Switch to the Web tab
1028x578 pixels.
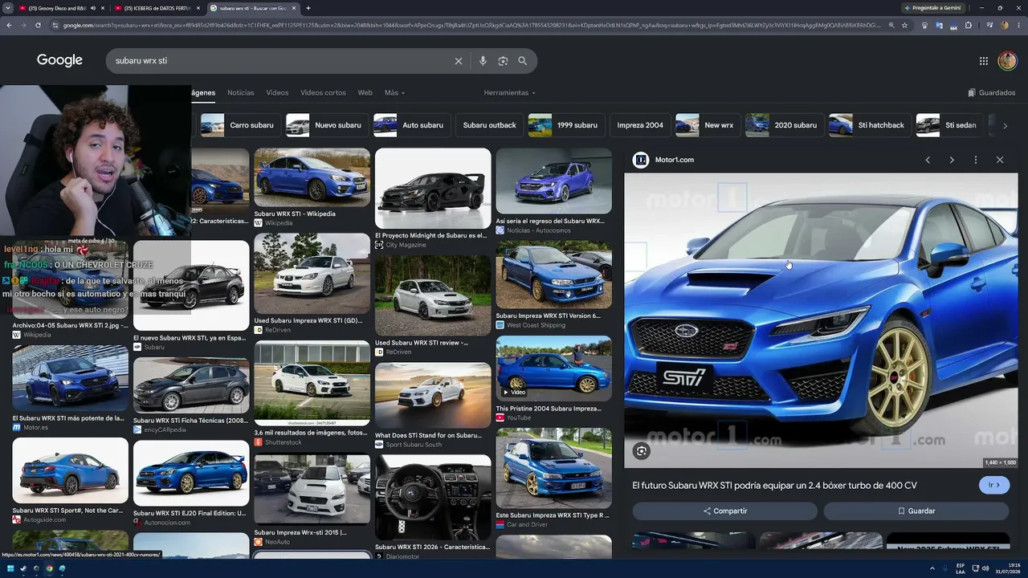pos(365,93)
